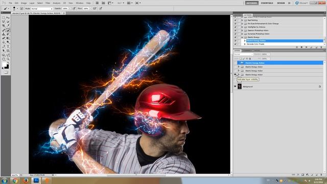The width and height of the screenshot is (327, 184).
Task: Switch to the Paths tab
Action: 257,51
